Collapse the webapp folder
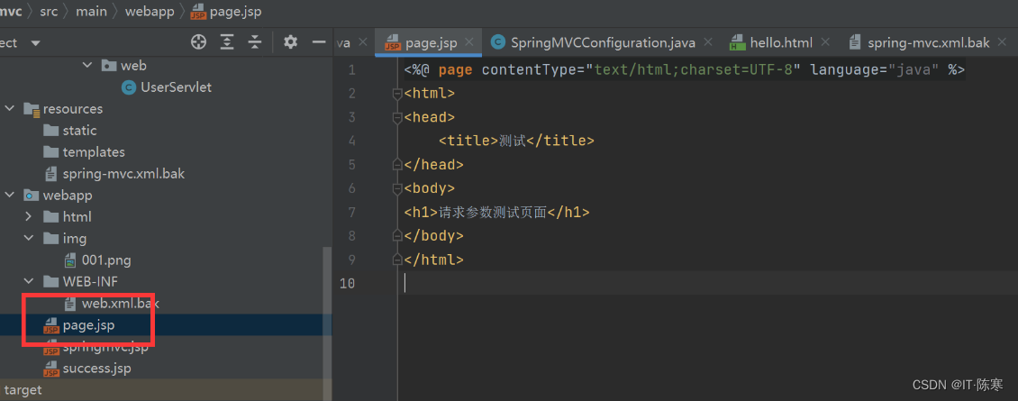This screenshot has height=401, width=1018. click(x=9, y=195)
